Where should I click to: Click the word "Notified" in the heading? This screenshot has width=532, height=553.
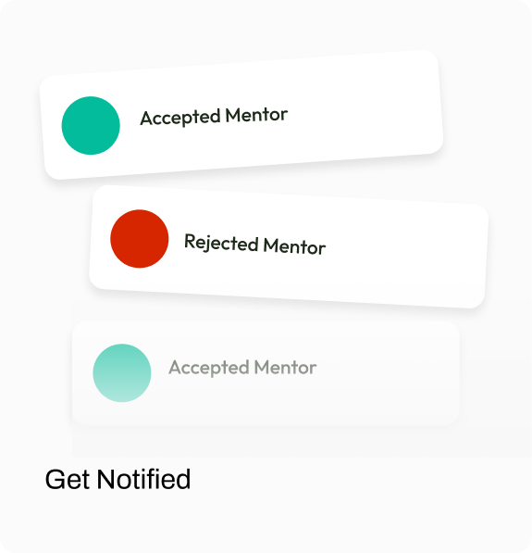click(x=143, y=479)
